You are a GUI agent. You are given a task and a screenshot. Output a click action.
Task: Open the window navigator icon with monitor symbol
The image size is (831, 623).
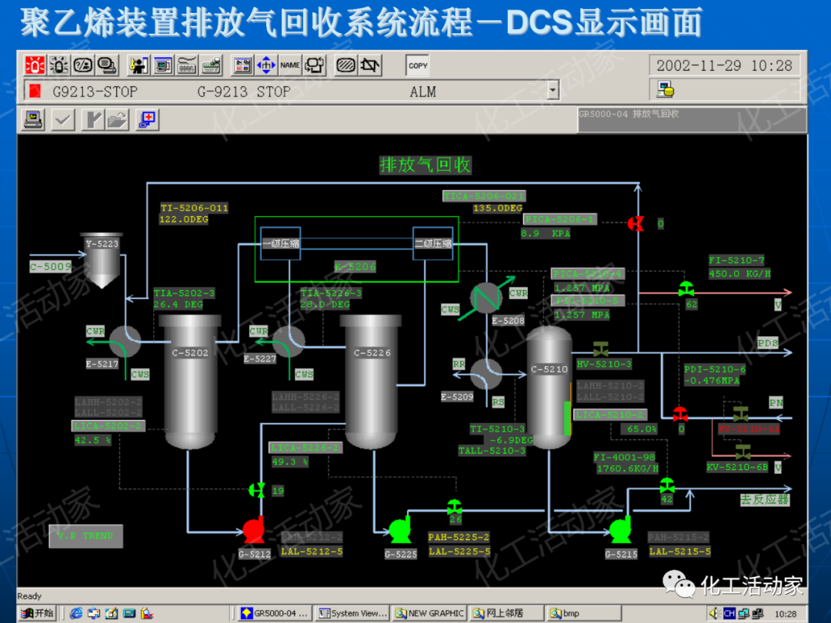coord(162,65)
